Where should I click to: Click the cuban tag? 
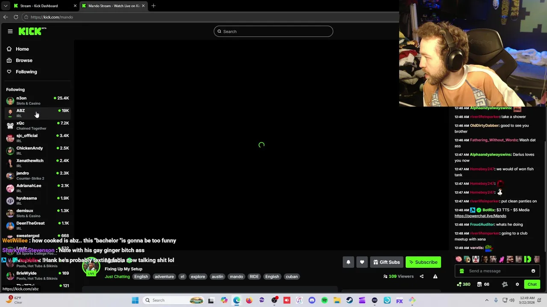coord(291,277)
